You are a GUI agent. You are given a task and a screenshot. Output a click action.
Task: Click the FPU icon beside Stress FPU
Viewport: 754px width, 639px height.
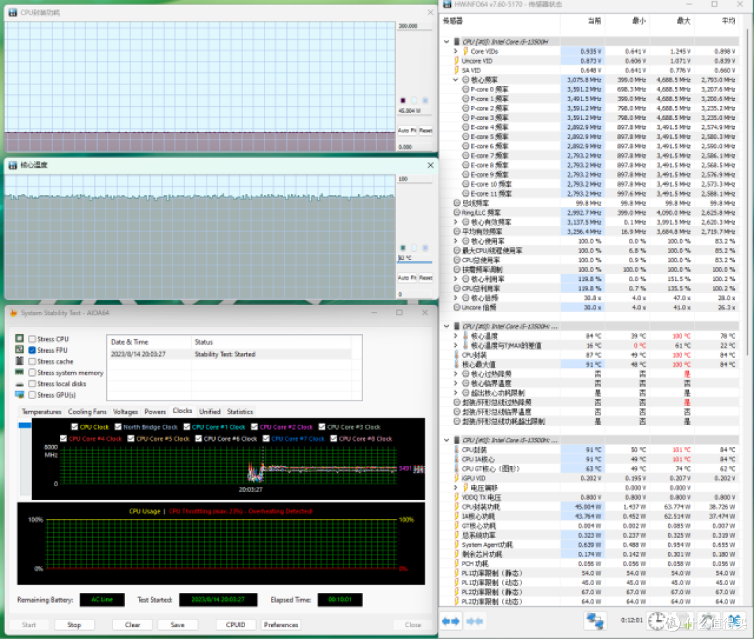pos(20,349)
